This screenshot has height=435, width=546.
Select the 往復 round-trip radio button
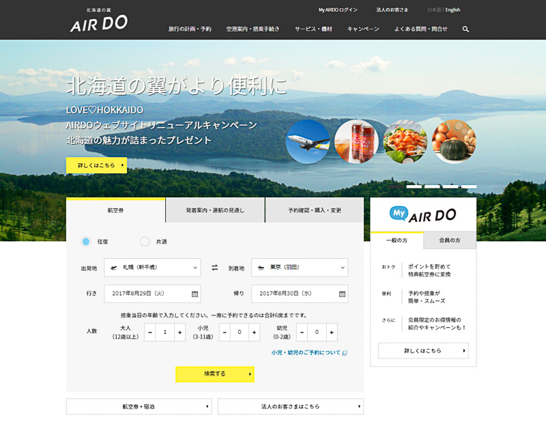86,241
